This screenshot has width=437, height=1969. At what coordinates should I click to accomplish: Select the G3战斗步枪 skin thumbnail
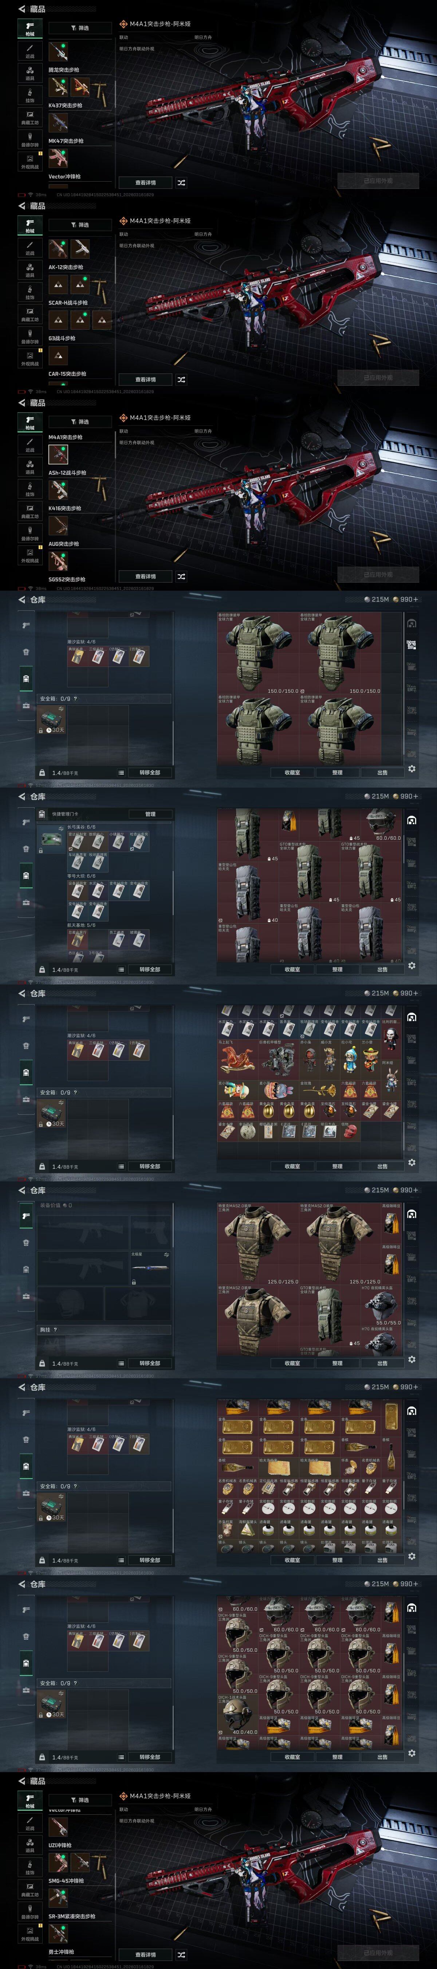pos(58,356)
